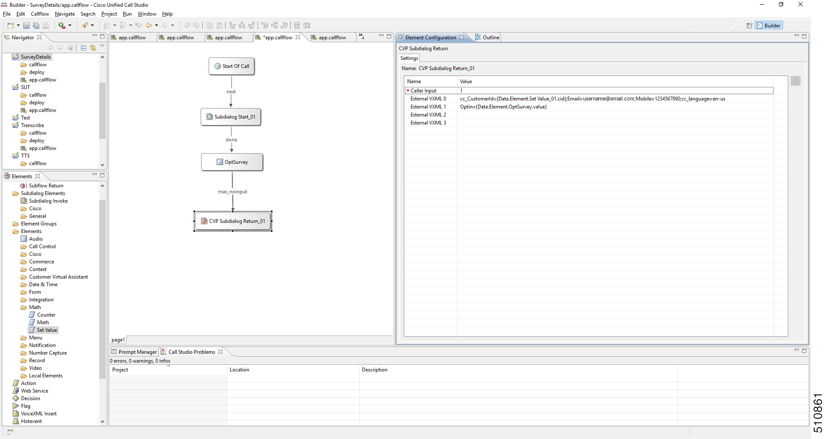Open Forward history dropdown arrow in toolbar
Image resolution: width=825 pixels, height=439 pixels.
pyautogui.click(x=172, y=25)
